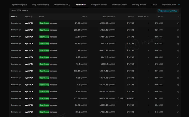Open transaction link for the 400.0 size fill
Viewport: 189px width, 117px height.
click(178, 112)
